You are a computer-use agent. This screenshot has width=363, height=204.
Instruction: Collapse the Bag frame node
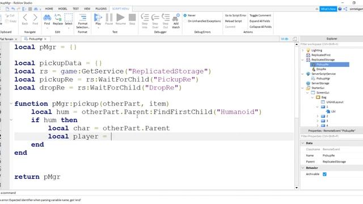pos(313,97)
